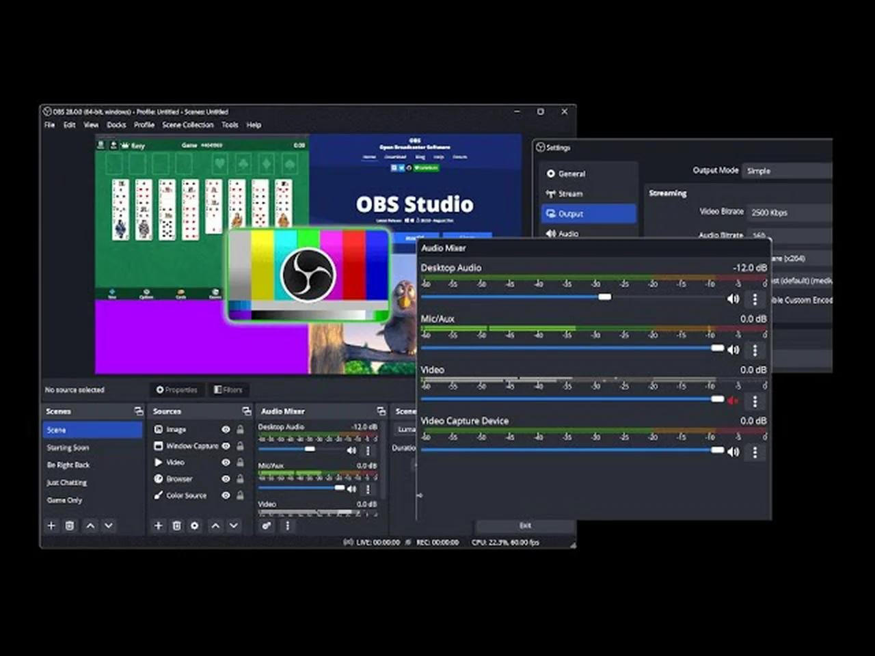Click the Exit button
The height and width of the screenshot is (656, 875).
(x=525, y=525)
